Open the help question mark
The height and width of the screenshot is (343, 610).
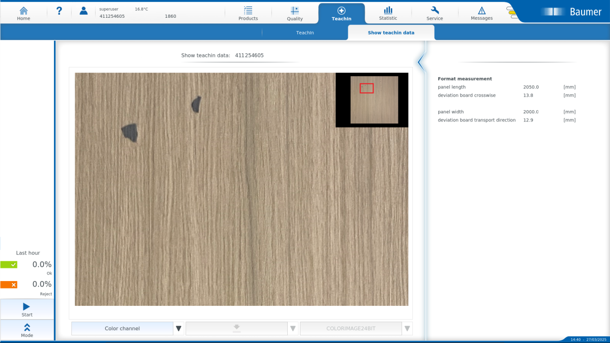click(x=59, y=11)
